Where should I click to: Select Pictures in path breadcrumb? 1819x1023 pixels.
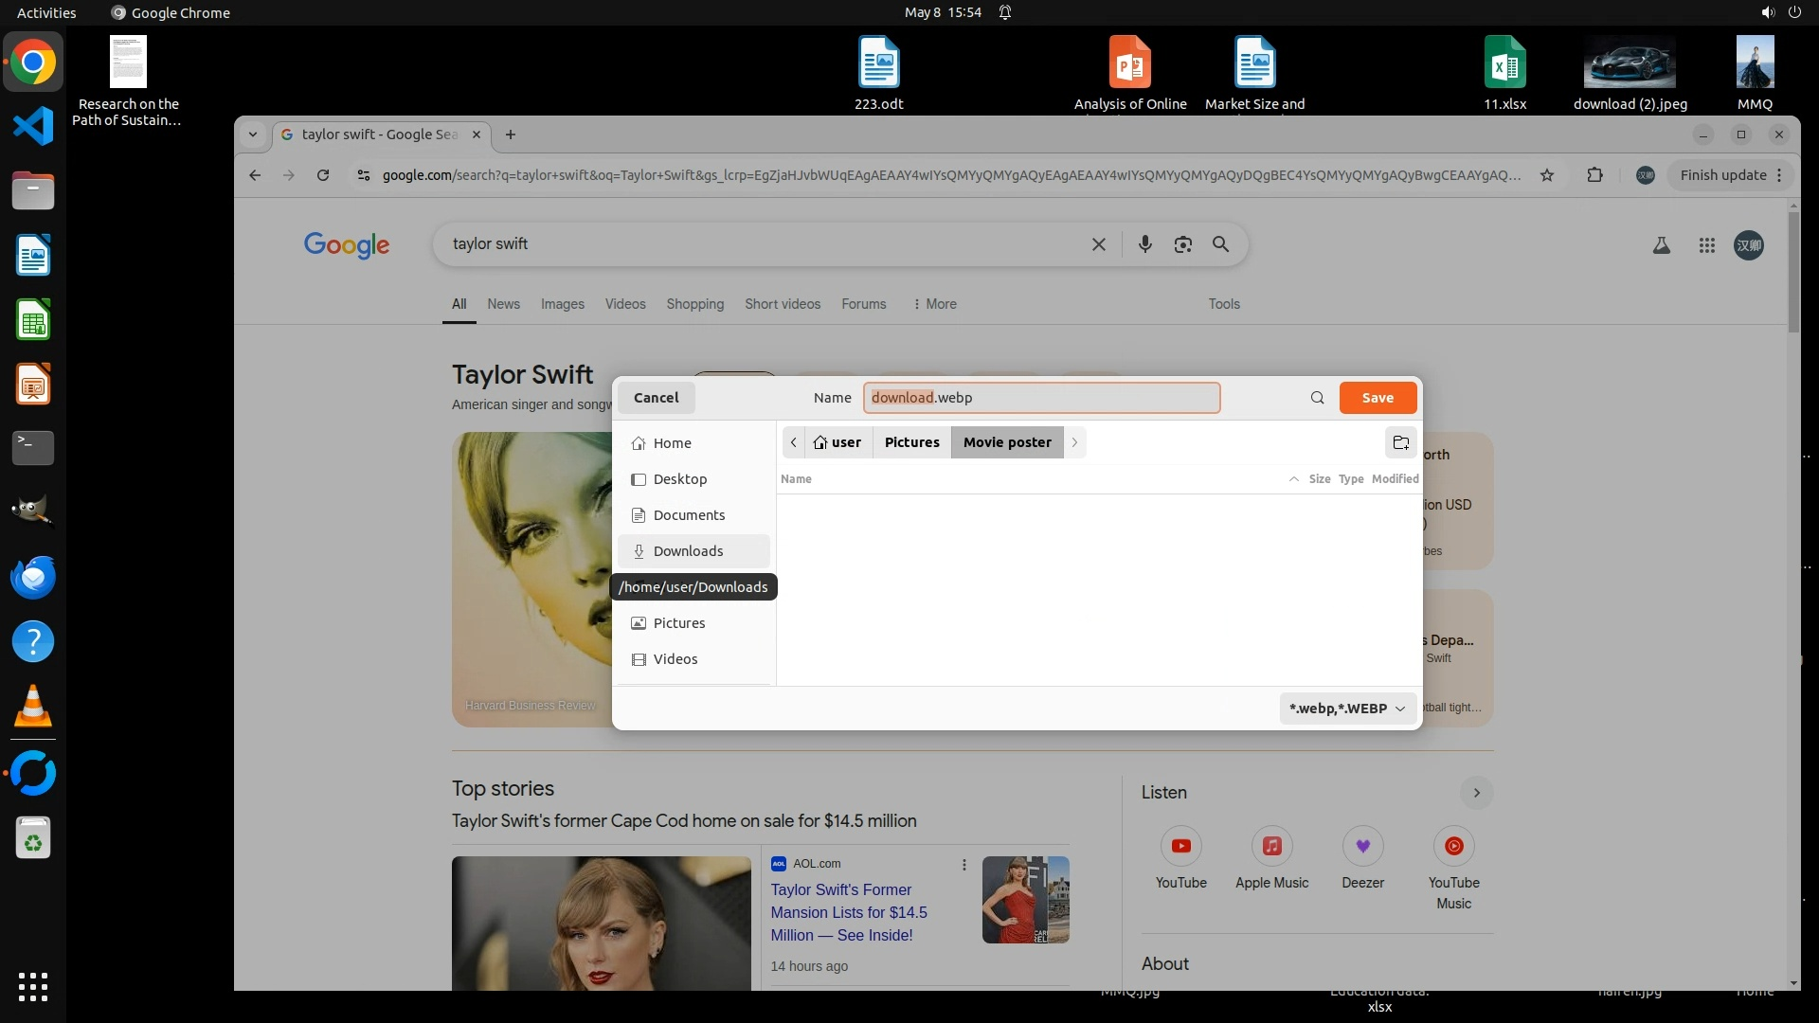(x=911, y=442)
